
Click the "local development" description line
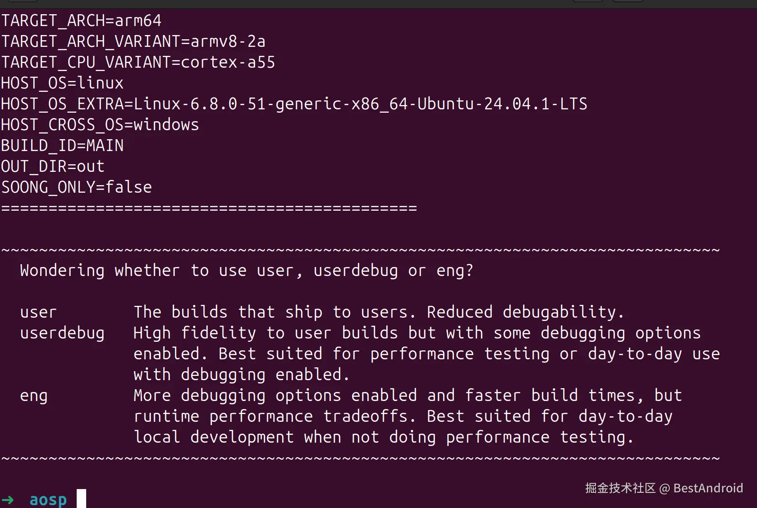[x=383, y=437]
